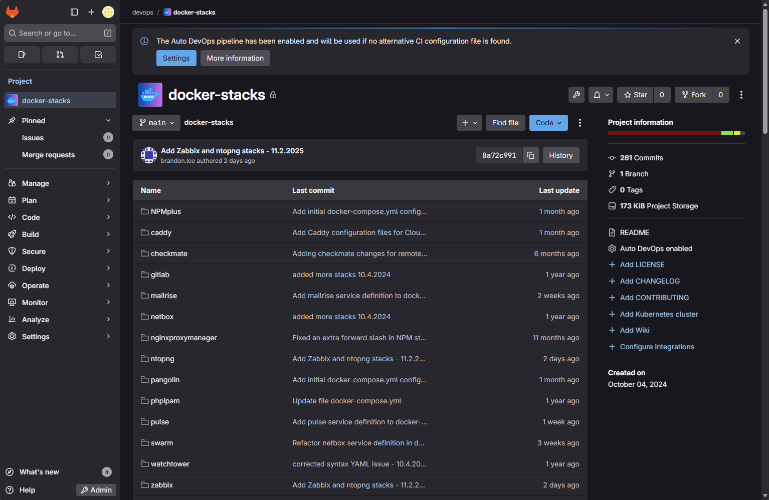Click your avatar in the top bar
The width and height of the screenshot is (769, 500).
108,12
